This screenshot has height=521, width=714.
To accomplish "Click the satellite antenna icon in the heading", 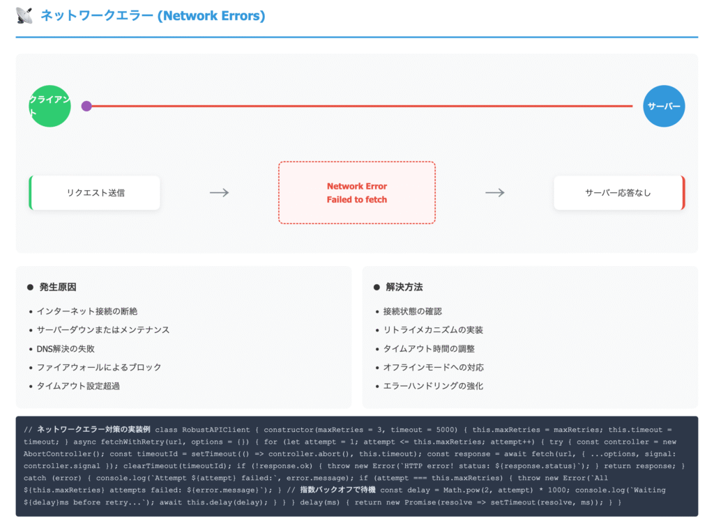I will pyautogui.click(x=24, y=15).
